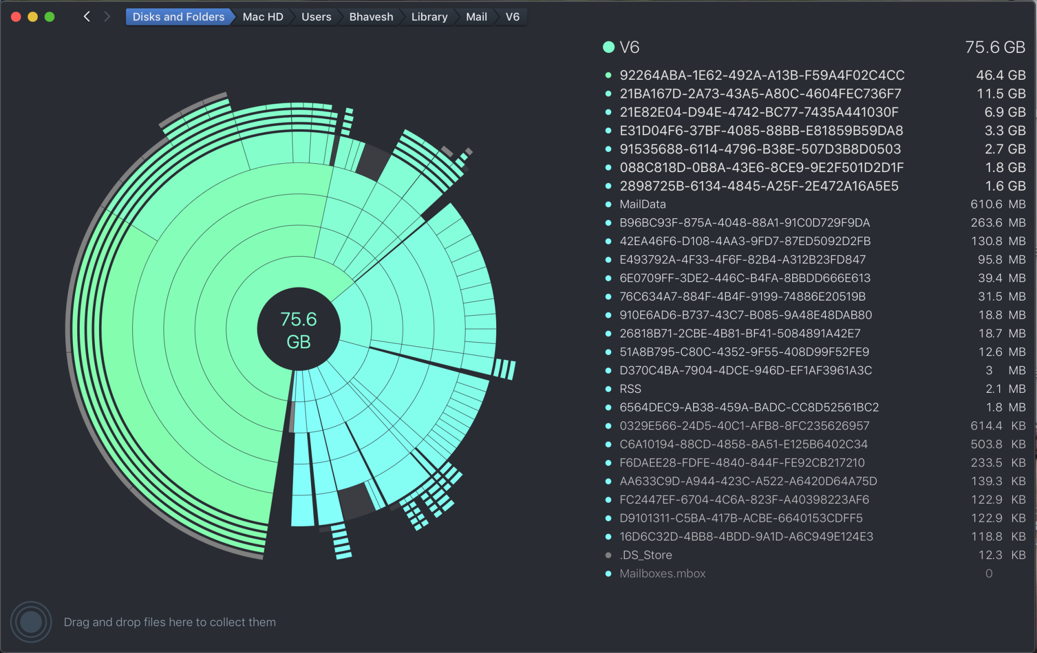This screenshot has height=653, width=1037.
Task: Click the collector drop circle icon
Action: 31,621
